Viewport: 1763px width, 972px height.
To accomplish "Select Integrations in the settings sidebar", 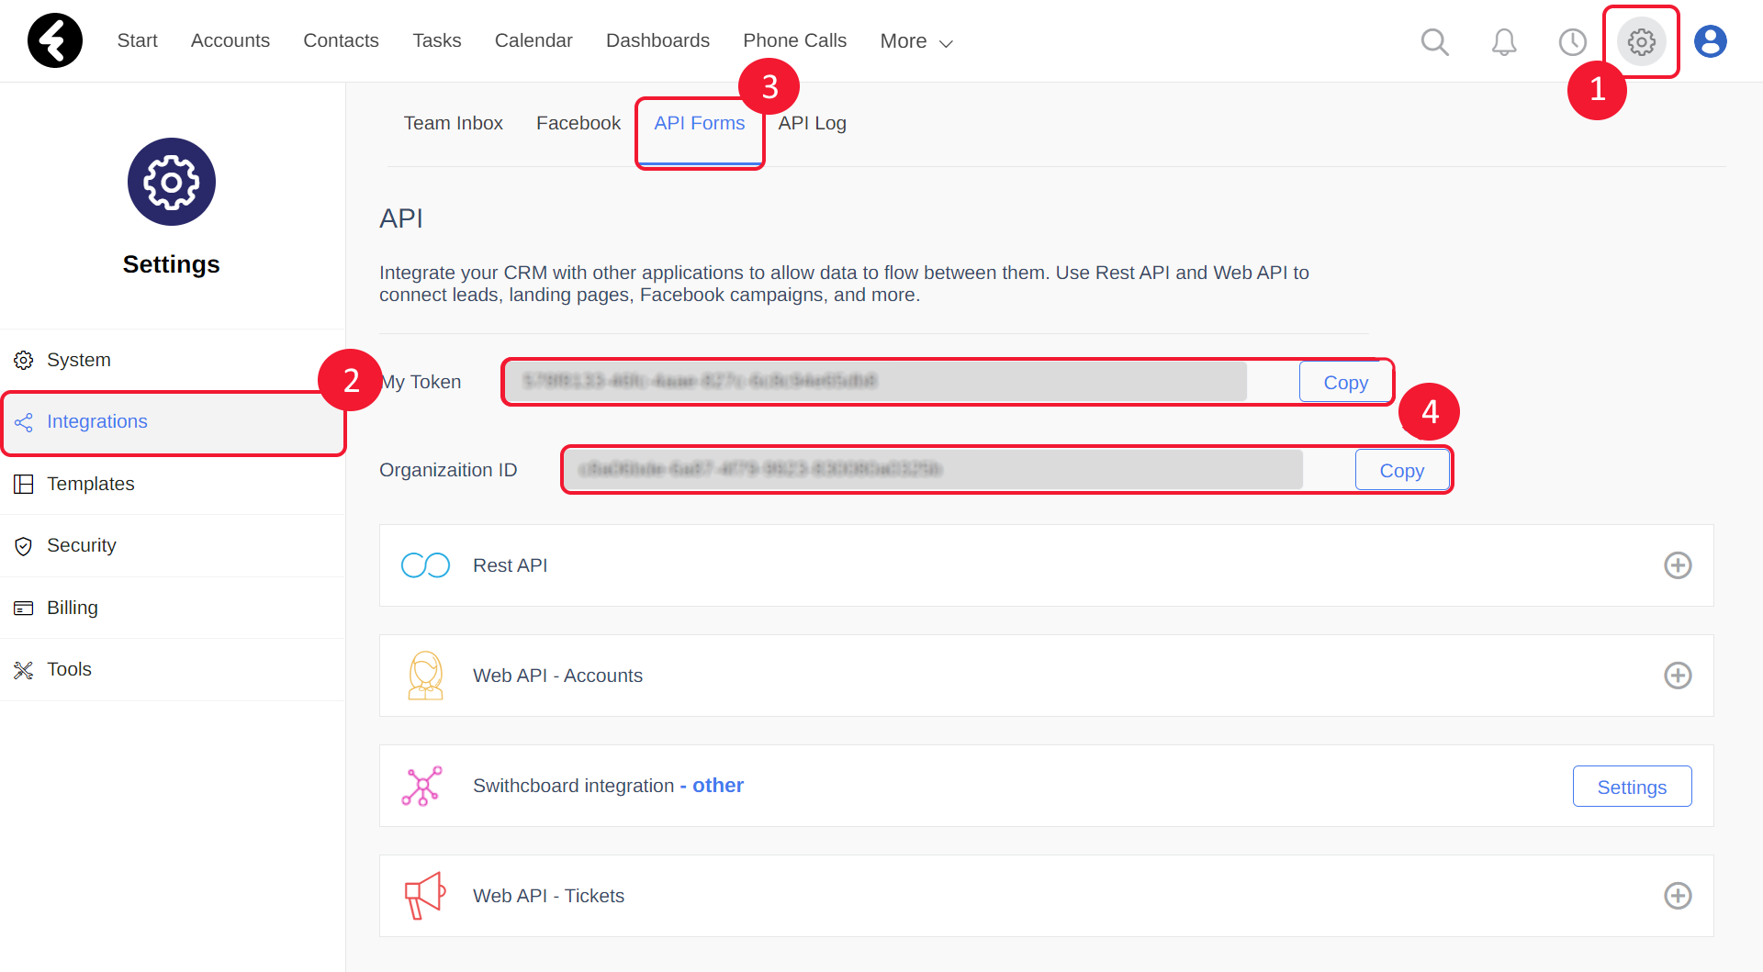I will (173, 422).
